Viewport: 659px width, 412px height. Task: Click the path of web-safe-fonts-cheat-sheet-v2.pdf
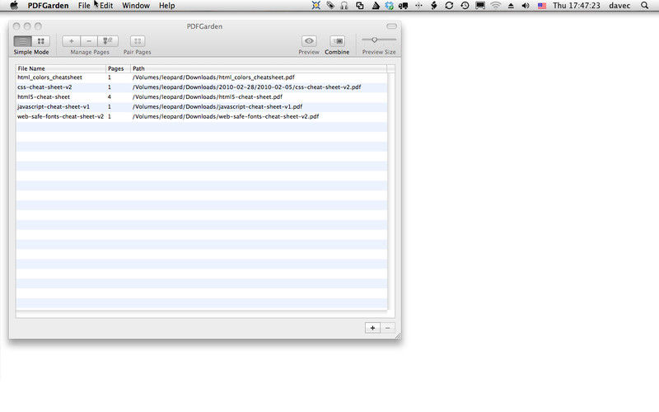click(x=226, y=116)
